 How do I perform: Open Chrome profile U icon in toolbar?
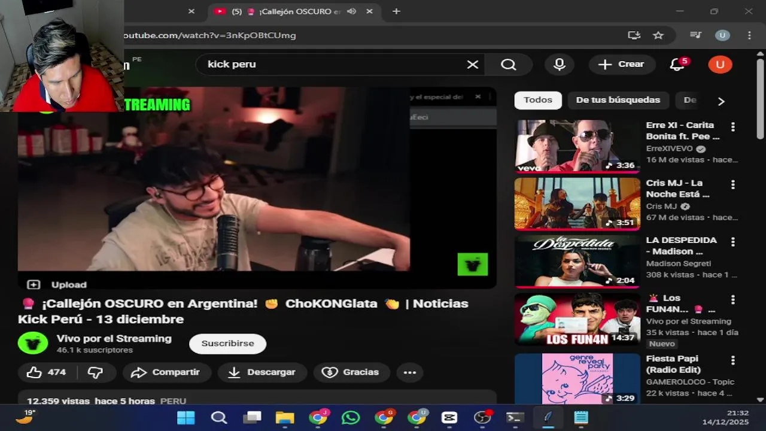click(722, 35)
